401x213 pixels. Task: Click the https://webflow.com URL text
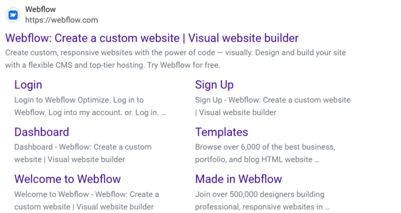click(61, 20)
